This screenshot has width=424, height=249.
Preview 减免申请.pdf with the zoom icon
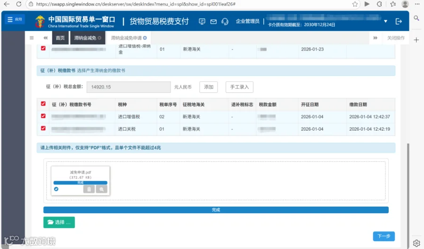pyautogui.click(x=102, y=189)
